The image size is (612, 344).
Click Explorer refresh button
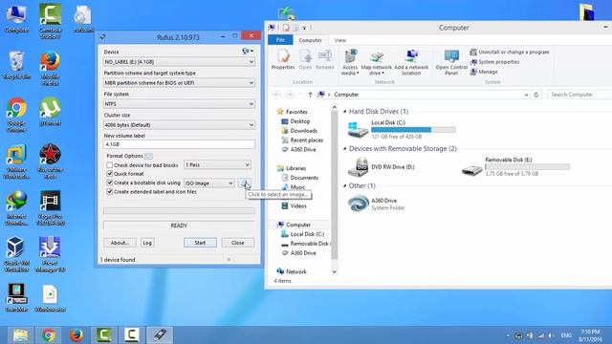click(536, 95)
